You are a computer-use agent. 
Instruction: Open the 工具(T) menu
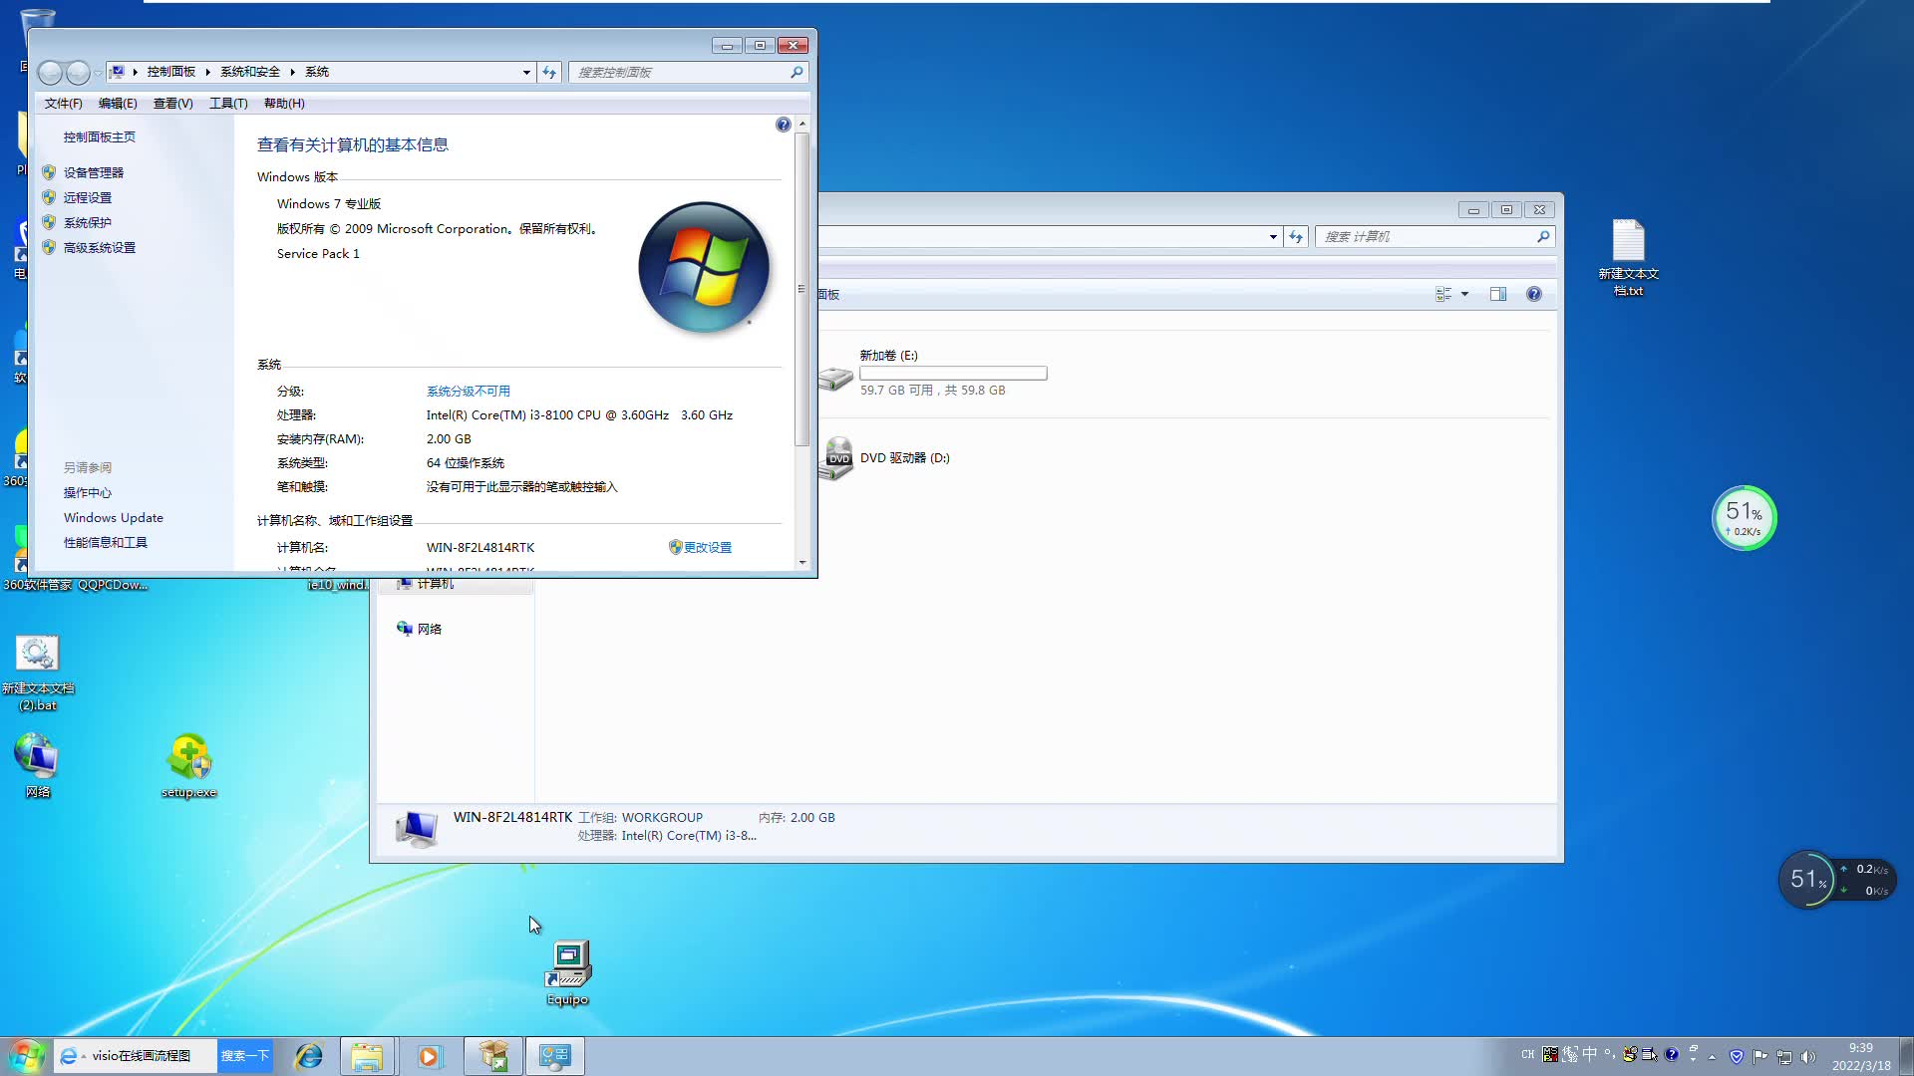click(228, 103)
